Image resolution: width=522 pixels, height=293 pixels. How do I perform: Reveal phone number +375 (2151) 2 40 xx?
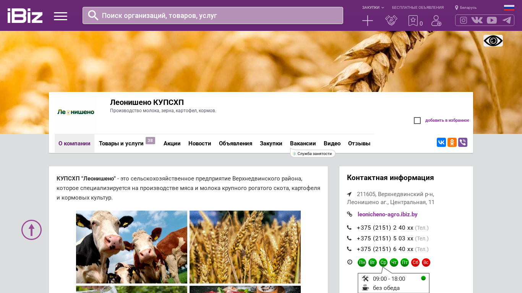[385, 228]
